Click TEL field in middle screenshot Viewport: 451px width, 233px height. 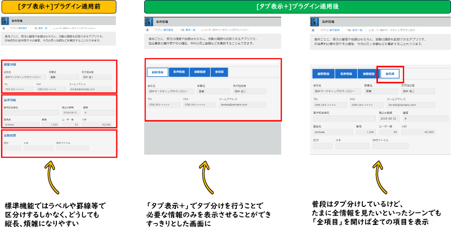pyautogui.click(x=164, y=104)
